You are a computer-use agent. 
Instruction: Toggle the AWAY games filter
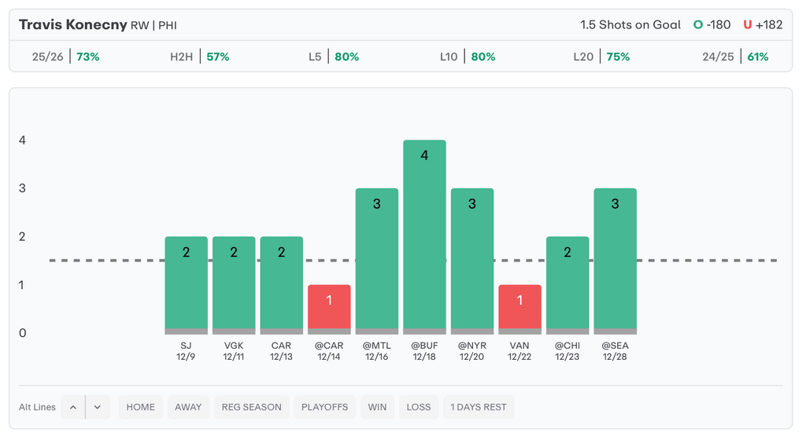tap(188, 407)
